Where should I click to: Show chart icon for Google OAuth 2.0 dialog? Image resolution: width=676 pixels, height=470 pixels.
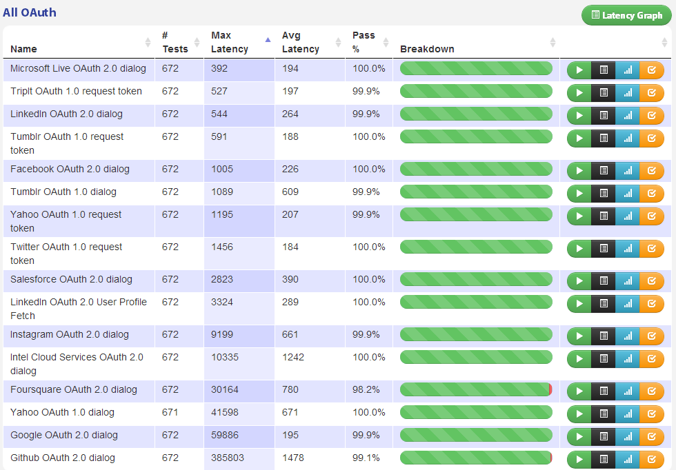click(x=628, y=437)
